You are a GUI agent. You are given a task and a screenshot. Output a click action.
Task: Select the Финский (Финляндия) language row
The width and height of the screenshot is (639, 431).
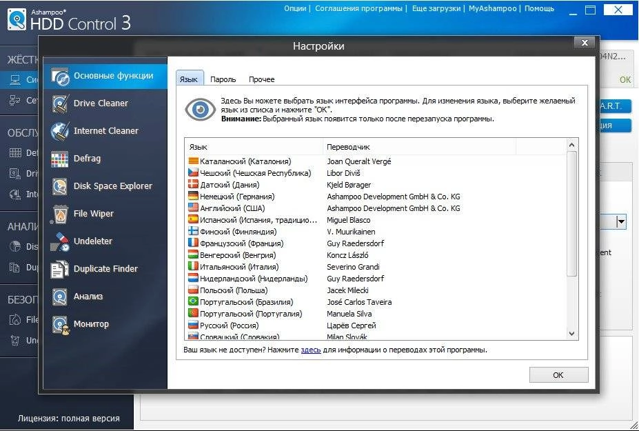click(x=377, y=232)
